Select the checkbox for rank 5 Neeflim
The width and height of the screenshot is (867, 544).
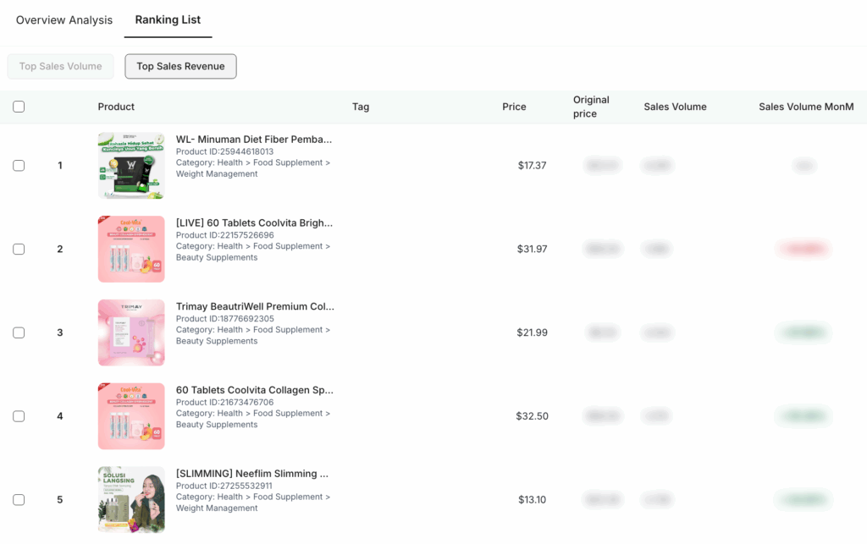(x=19, y=500)
